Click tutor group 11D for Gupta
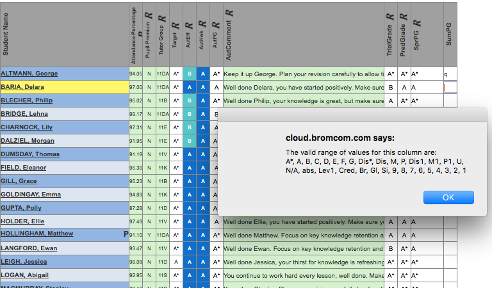The height and width of the screenshot is (288, 492). [x=163, y=209]
